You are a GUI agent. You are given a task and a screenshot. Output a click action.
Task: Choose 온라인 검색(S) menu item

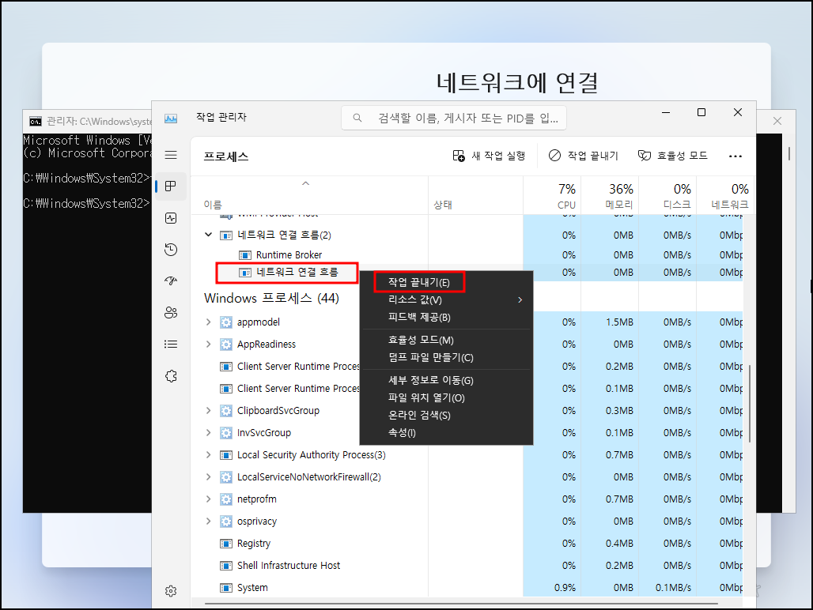pyautogui.click(x=446, y=416)
